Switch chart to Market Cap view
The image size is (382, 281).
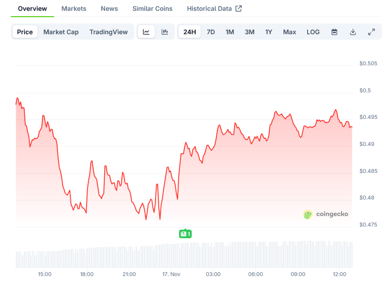click(61, 32)
